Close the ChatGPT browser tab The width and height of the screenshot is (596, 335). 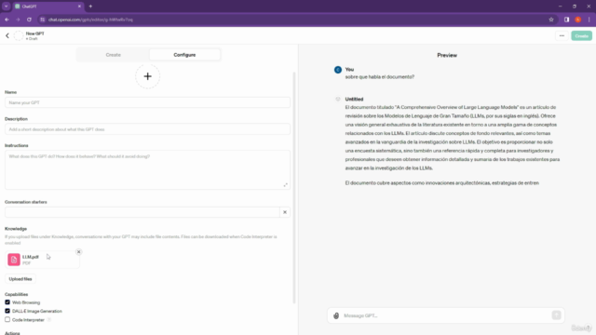79,7
